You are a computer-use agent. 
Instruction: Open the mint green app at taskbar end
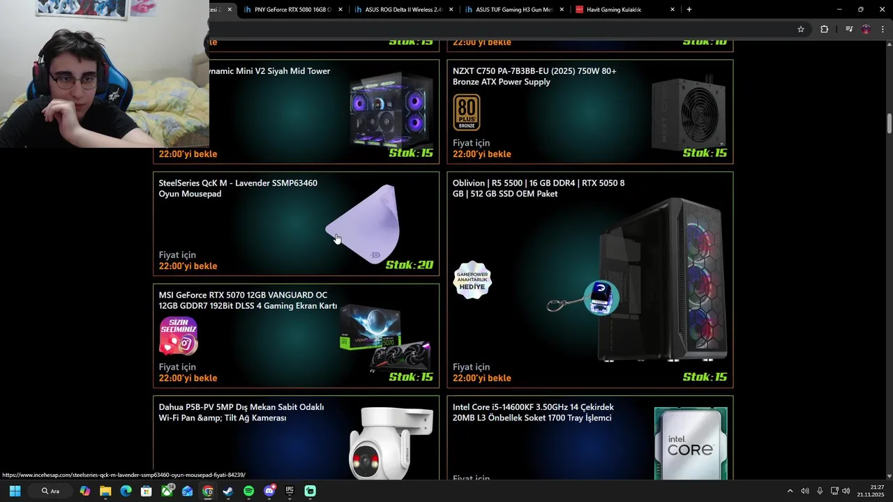click(x=310, y=491)
